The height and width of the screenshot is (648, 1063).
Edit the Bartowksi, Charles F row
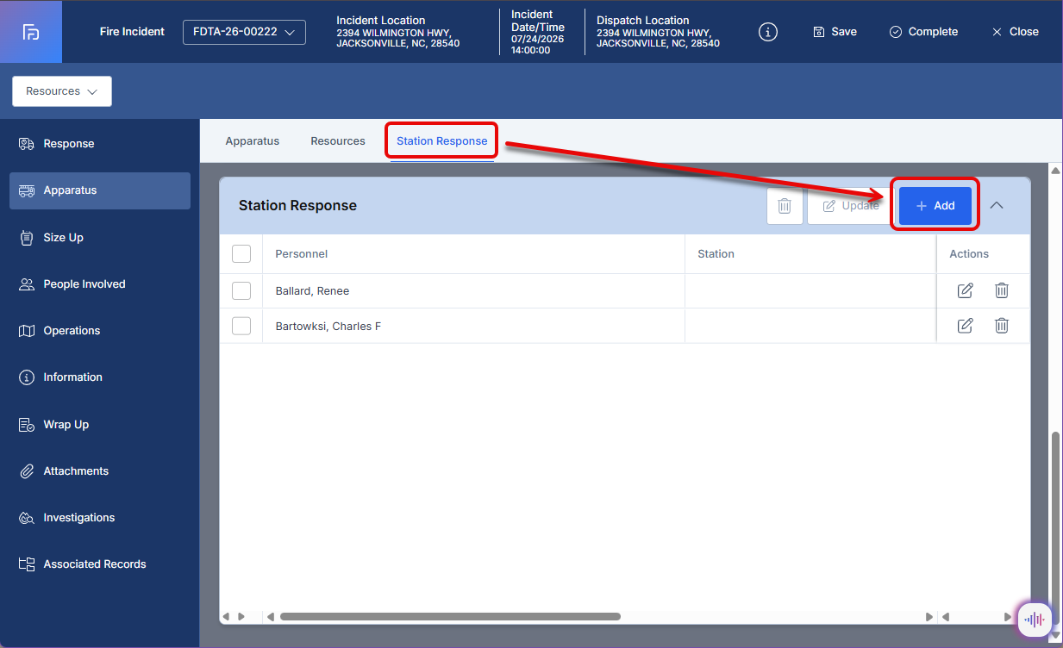pos(966,326)
